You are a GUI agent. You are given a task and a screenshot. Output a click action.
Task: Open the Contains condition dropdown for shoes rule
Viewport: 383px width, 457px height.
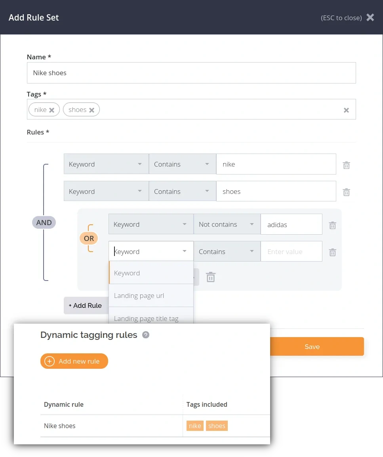182,191
